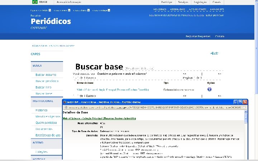Go to previous page using bottom << arrows

click(185, 96)
